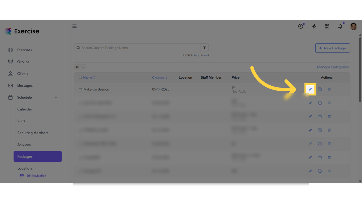Screen dimensions: 362x203
Task: Edit the Make-Up Session package
Action: pos(310,89)
